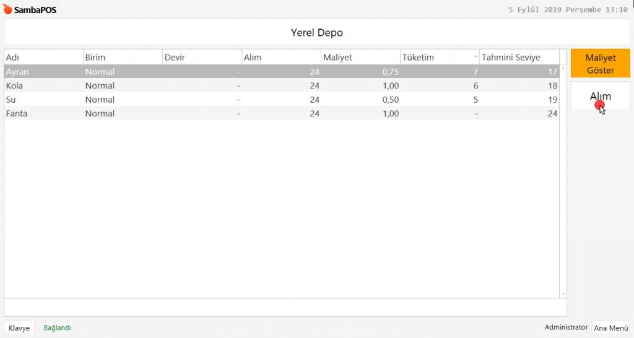Viewport: 634px width, 338px height.
Task: Toggle sort arrow on Tüketim column
Action: (x=475, y=57)
